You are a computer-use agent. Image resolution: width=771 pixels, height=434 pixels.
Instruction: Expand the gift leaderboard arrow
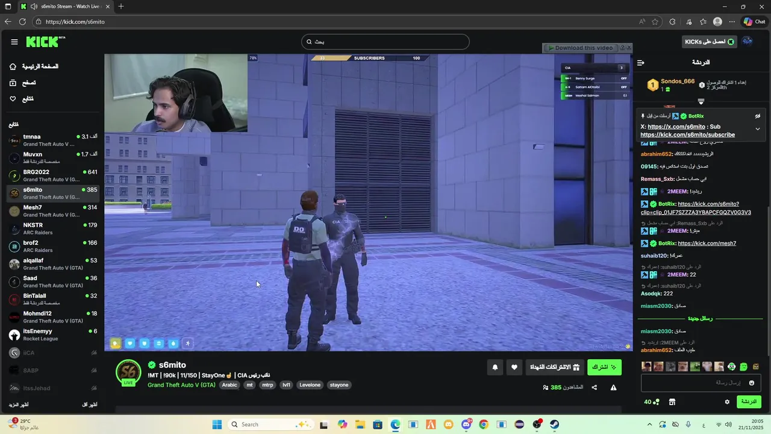701,101
